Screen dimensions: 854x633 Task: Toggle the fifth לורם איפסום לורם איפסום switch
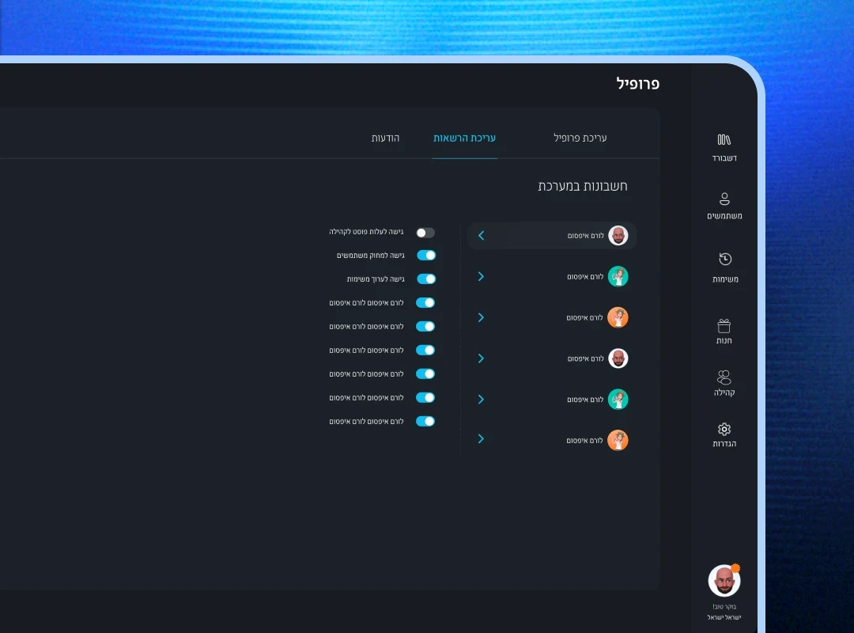click(425, 397)
